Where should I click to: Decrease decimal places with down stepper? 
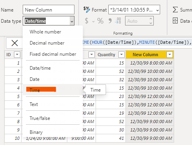(x=151, y=23)
